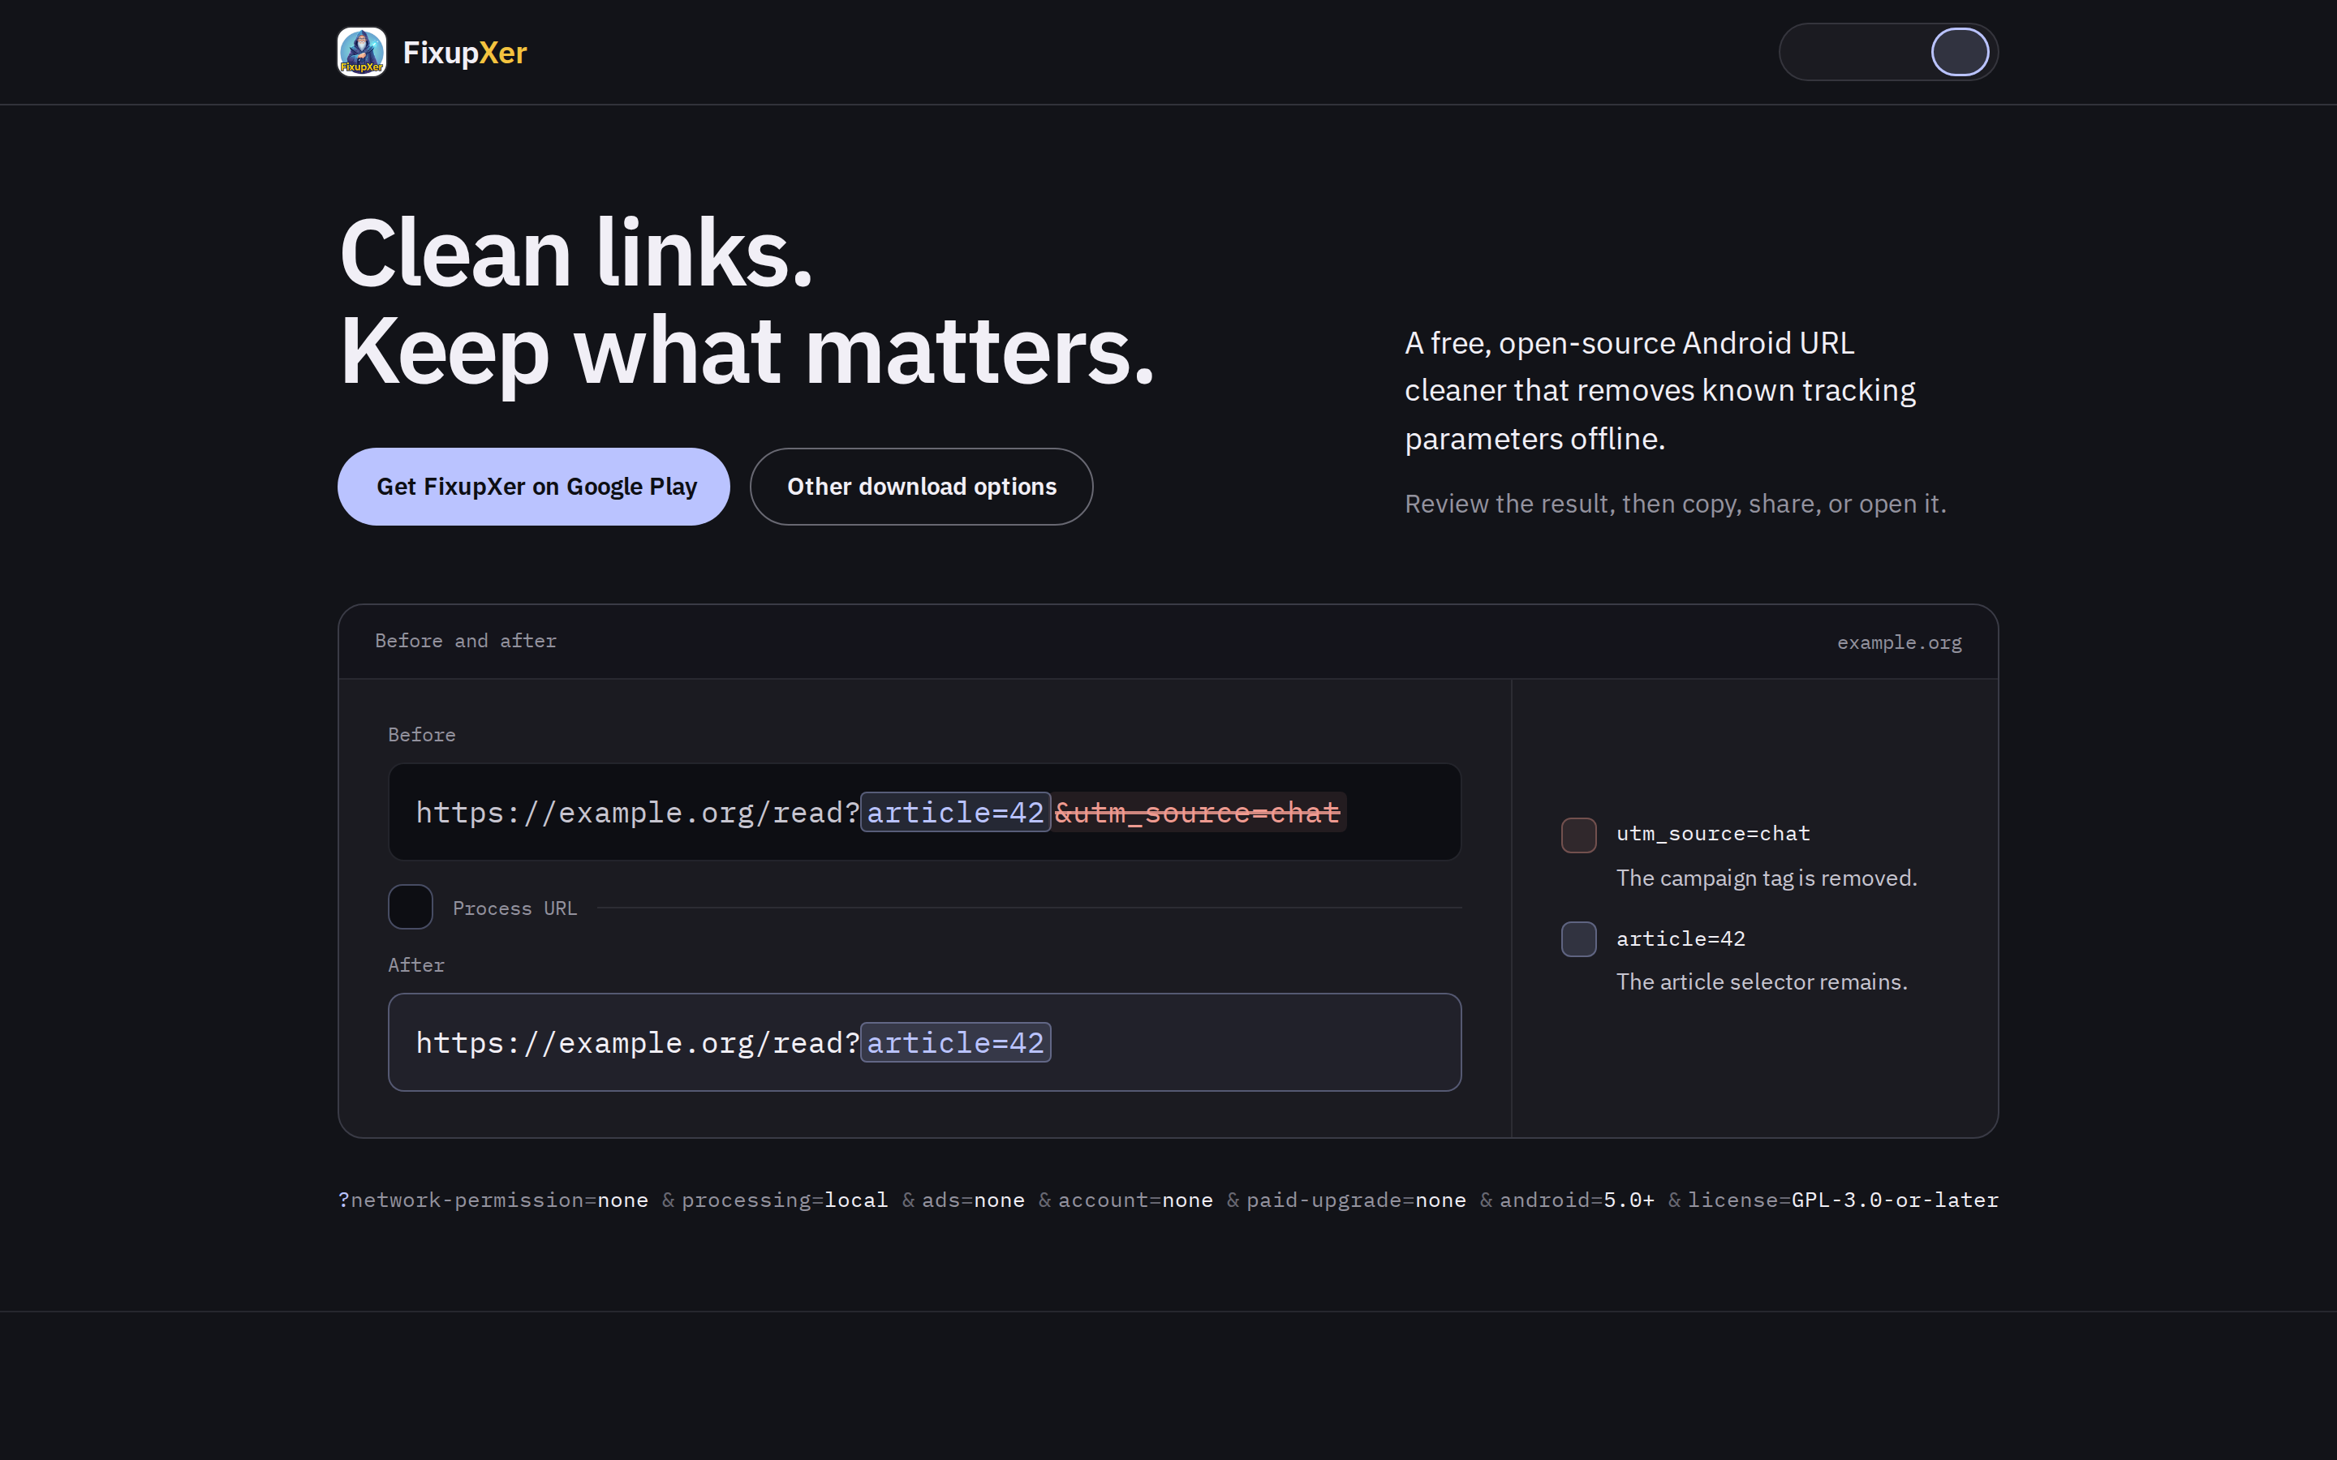Click the Before URL field
This screenshot has width=2337, height=1460.
[924, 812]
